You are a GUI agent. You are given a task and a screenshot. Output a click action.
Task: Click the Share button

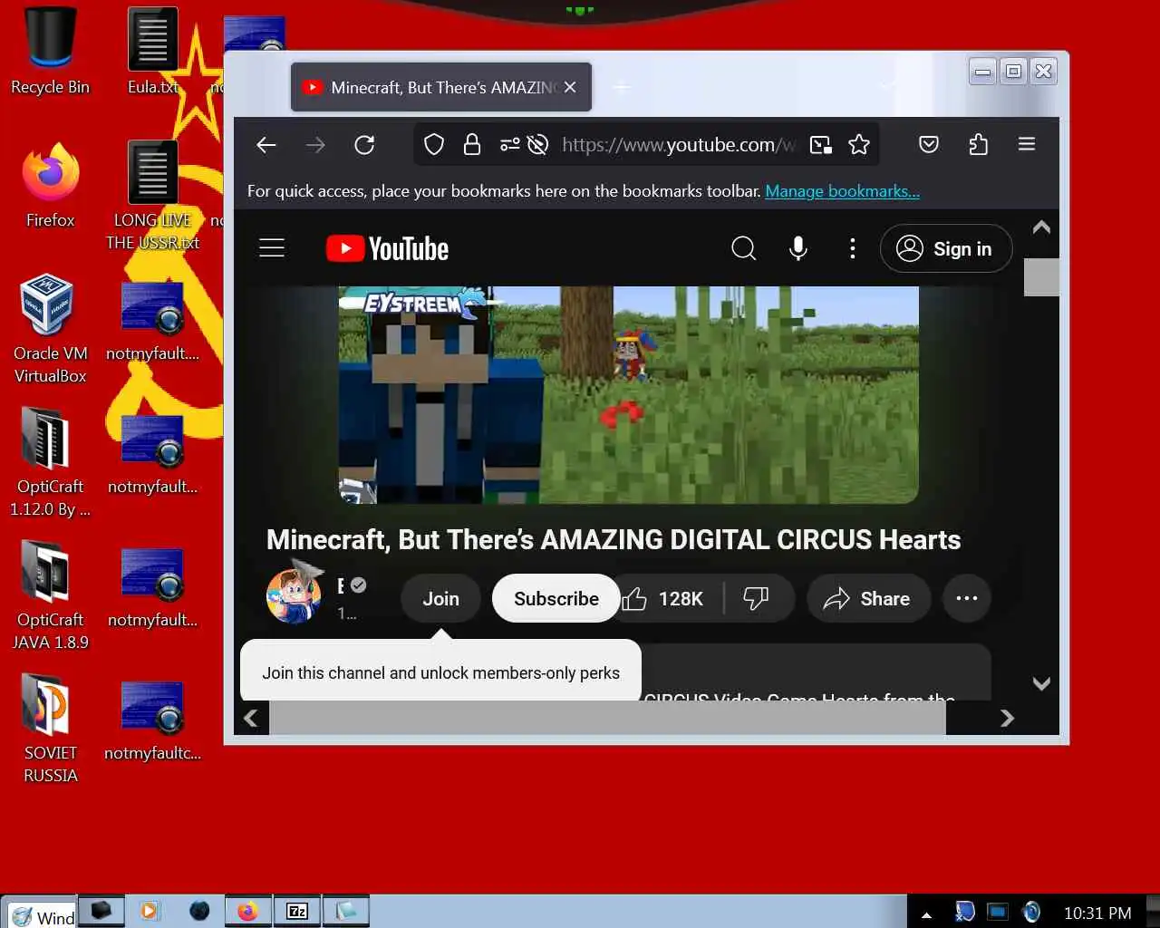pyautogui.click(x=868, y=598)
